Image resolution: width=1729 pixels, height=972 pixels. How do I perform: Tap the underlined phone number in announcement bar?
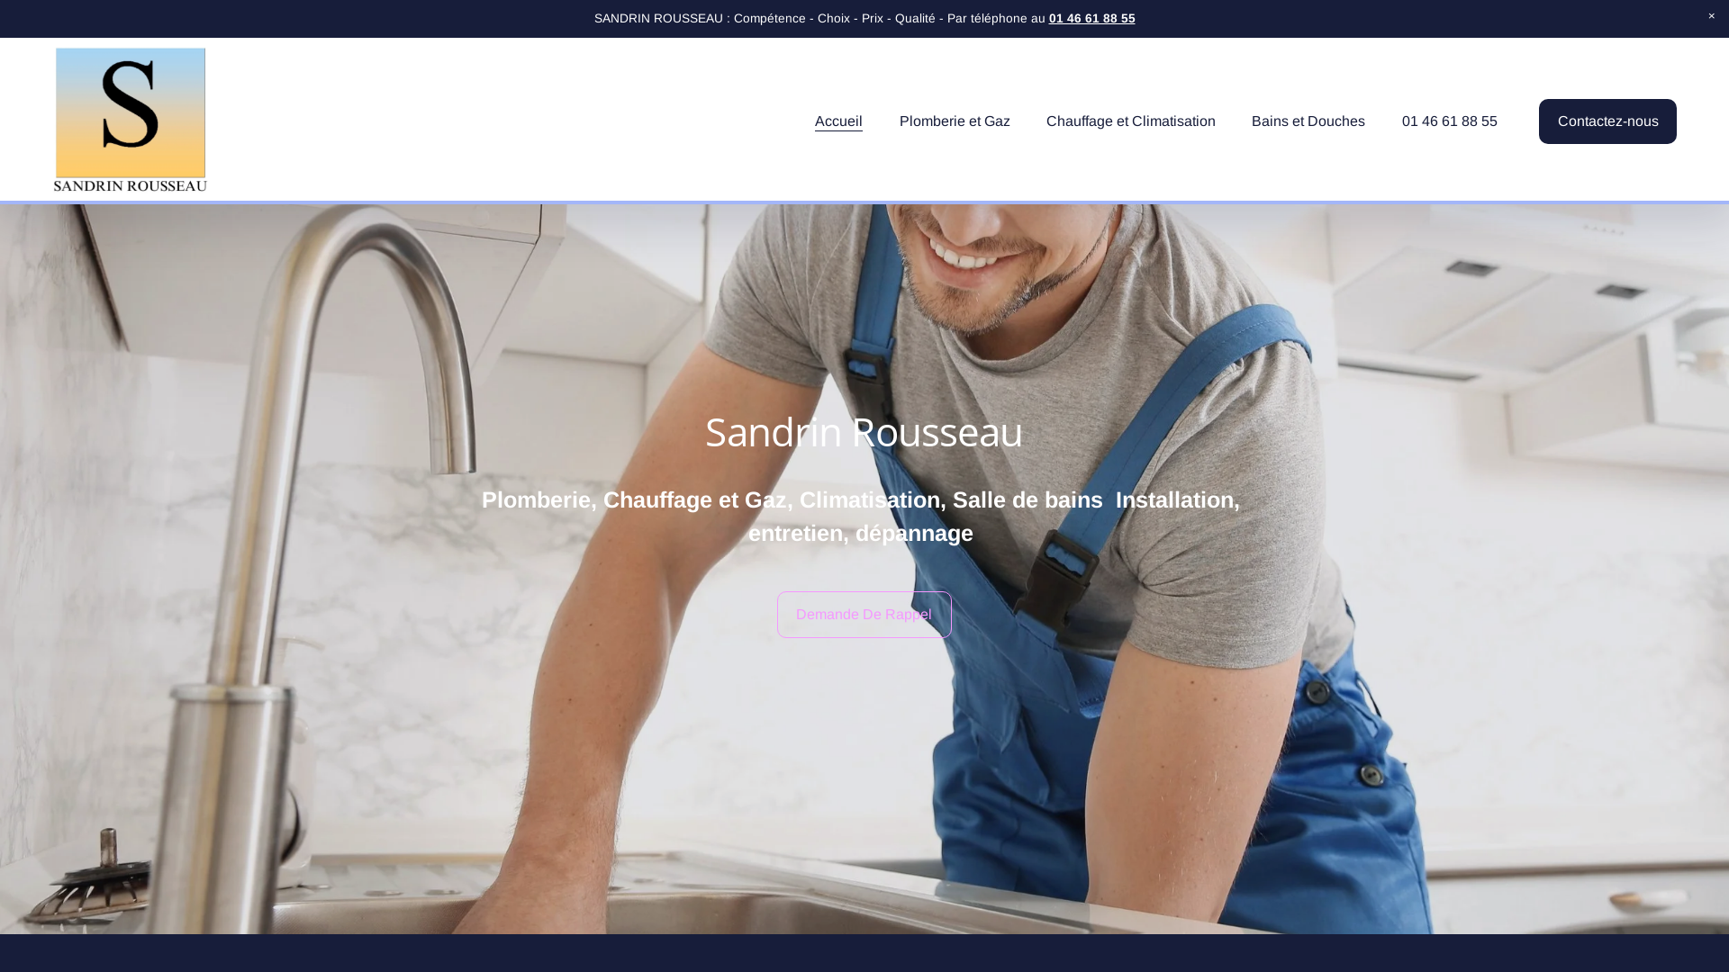[x=1091, y=18]
